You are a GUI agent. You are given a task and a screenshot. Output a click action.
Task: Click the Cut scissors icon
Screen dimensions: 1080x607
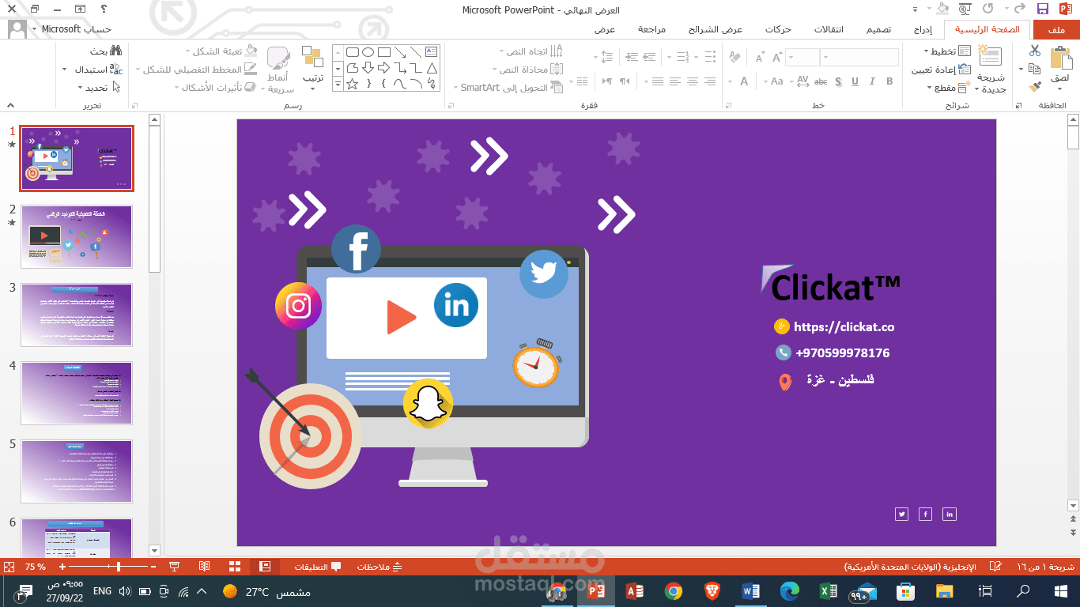click(1035, 51)
